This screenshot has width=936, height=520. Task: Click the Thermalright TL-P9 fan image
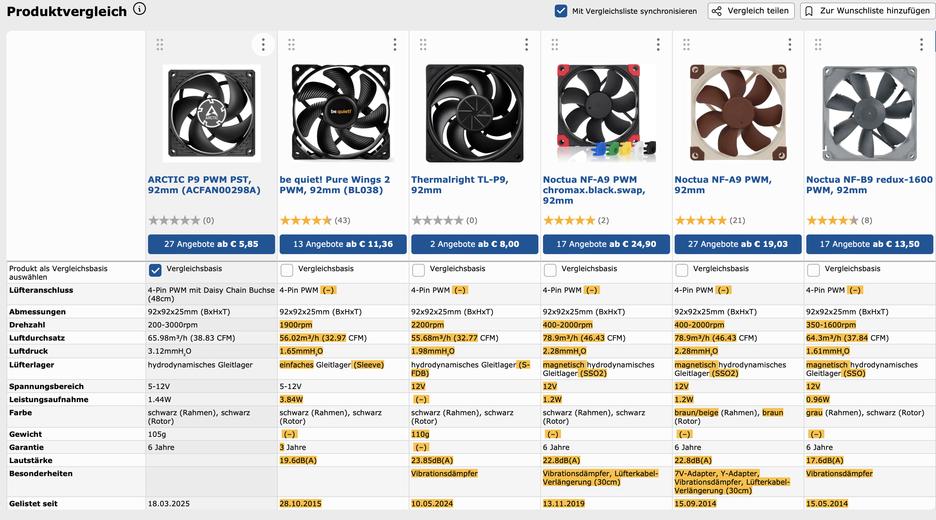click(475, 113)
